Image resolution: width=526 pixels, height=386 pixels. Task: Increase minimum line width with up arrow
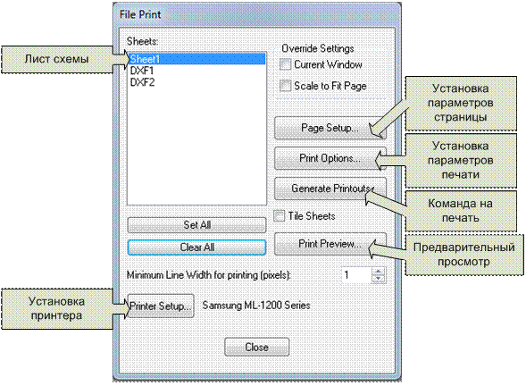(x=379, y=272)
